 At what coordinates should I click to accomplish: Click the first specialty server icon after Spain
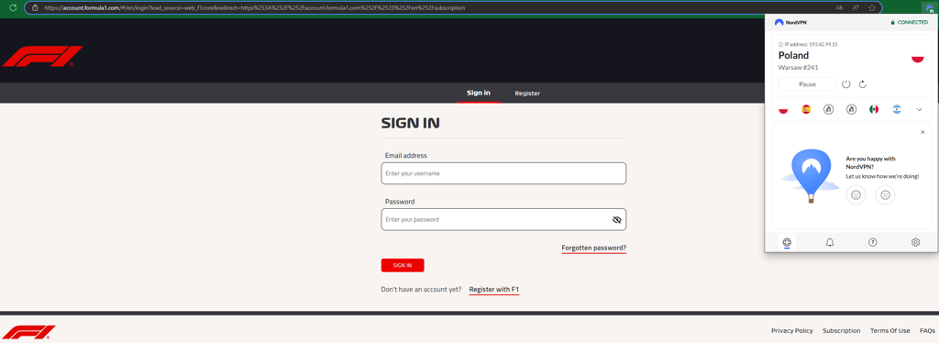tap(828, 109)
